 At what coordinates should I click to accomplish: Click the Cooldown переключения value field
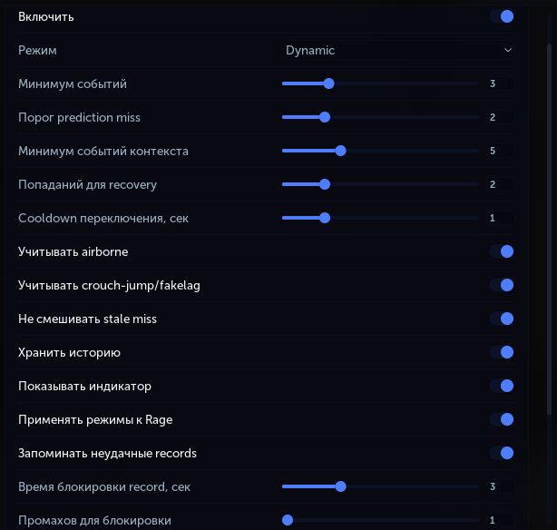500,218
